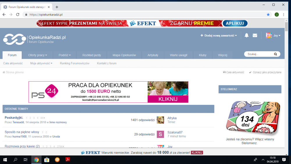Open Teresadd's profile link
Image resolution: width=291 pixels, height=164 pixels.
18,122
